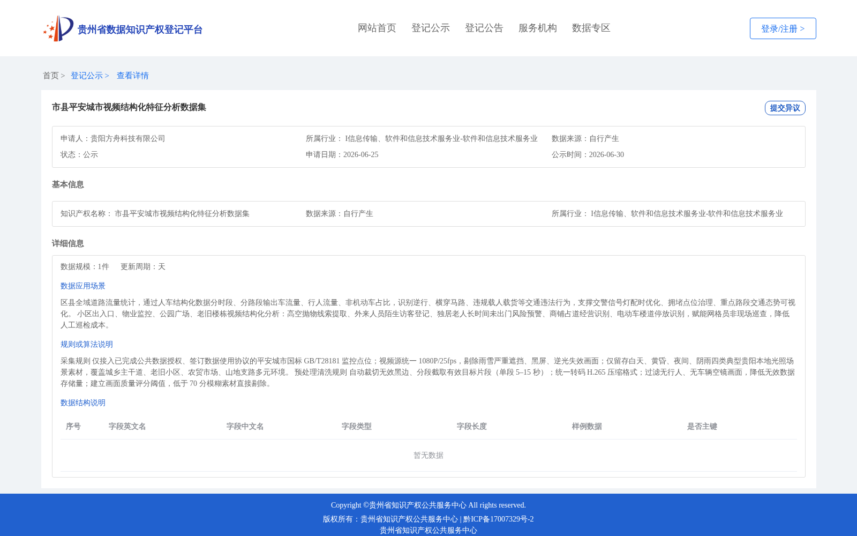Open the 登记公示 navigation item

pos(431,28)
